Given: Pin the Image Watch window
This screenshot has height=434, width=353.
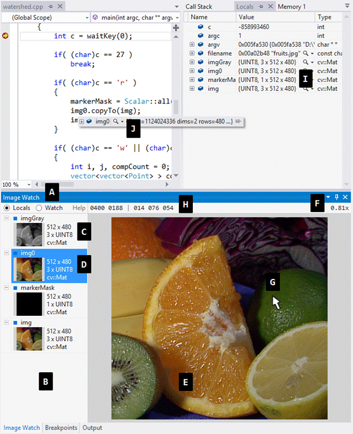Looking at the screenshot, I should click(337, 197).
